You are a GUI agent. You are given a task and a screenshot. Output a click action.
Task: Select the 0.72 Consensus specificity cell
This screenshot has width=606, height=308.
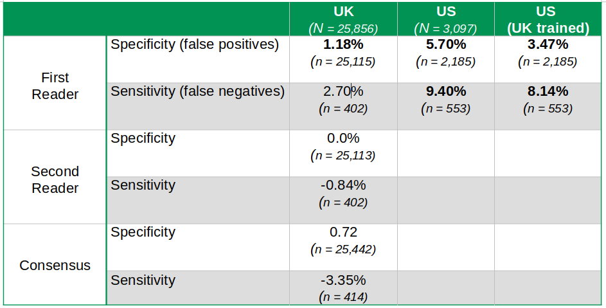pyautogui.click(x=343, y=240)
